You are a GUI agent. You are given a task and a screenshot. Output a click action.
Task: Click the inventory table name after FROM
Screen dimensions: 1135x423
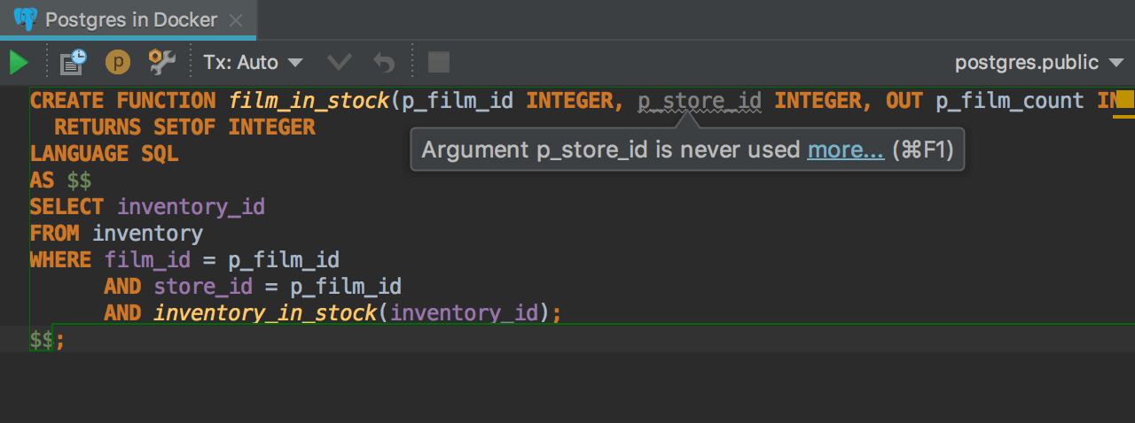tap(147, 234)
